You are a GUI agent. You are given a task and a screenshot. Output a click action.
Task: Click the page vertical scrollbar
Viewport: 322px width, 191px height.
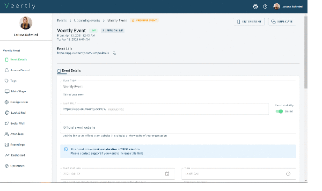coord(306,52)
